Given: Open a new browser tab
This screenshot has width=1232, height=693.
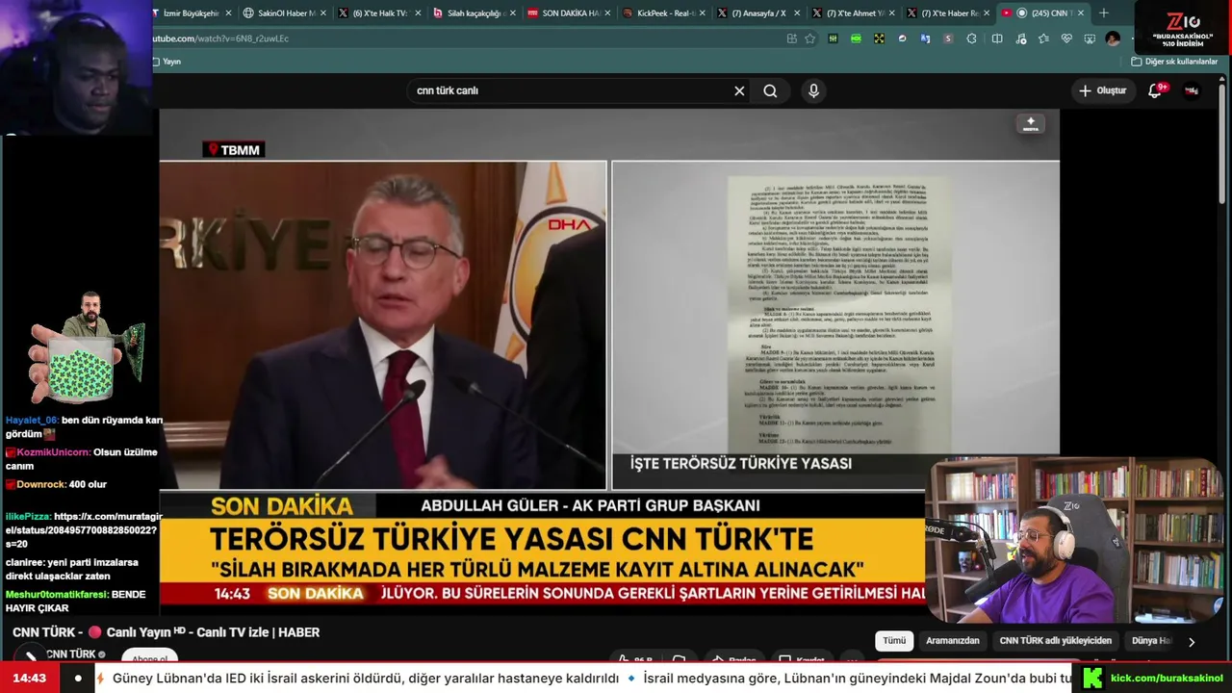Looking at the screenshot, I should pyautogui.click(x=1104, y=13).
